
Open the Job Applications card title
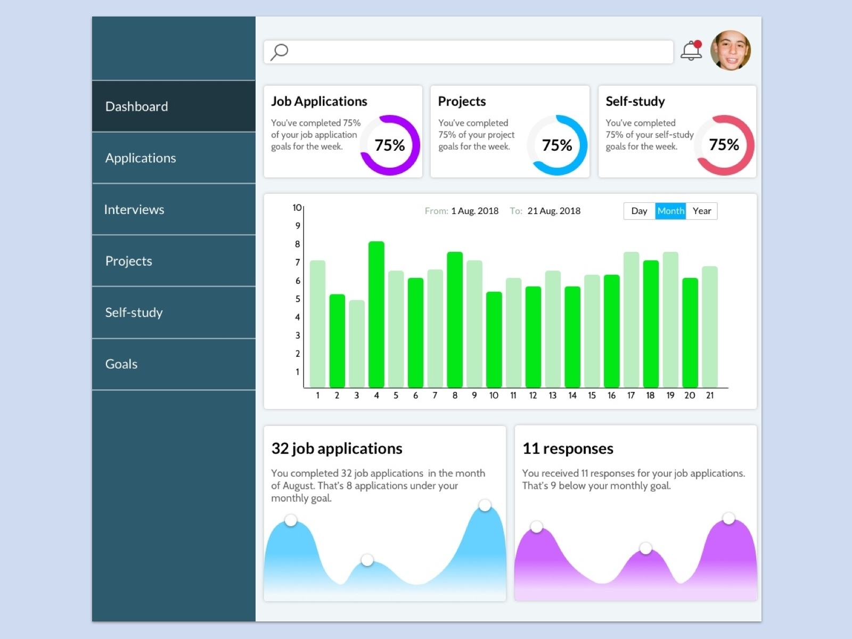point(319,101)
